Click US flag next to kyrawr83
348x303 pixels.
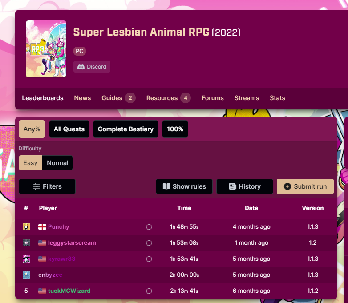coord(42,259)
